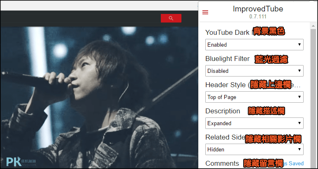This screenshot has width=318, height=169.
Task: Open the YouTube Dark Mode dropdown
Action: click(254, 45)
